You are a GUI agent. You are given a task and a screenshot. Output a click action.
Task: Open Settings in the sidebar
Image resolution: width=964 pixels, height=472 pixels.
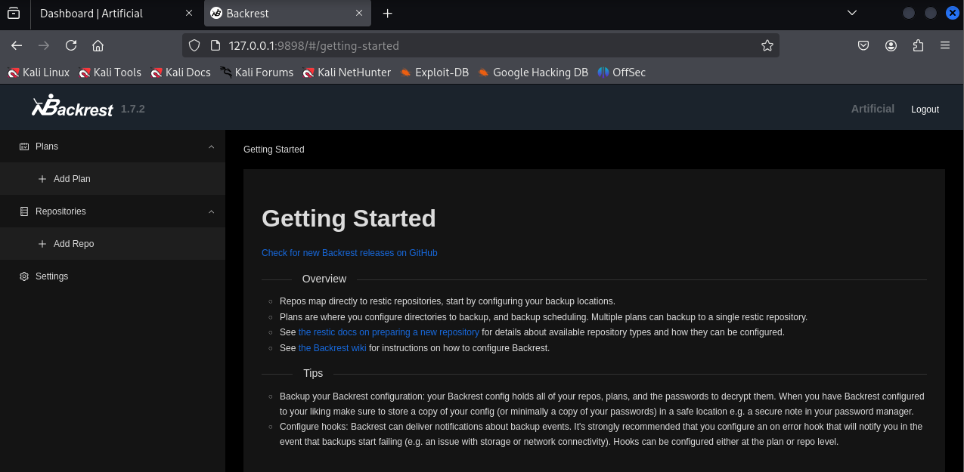pos(51,276)
